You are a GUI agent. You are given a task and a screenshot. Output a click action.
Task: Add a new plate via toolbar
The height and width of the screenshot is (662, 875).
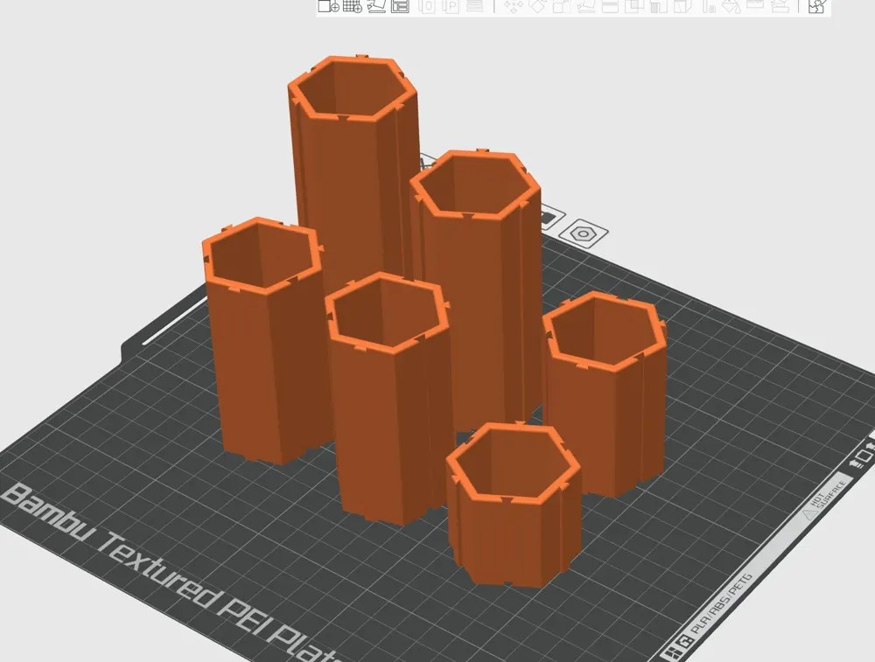[x=352, y=6]
